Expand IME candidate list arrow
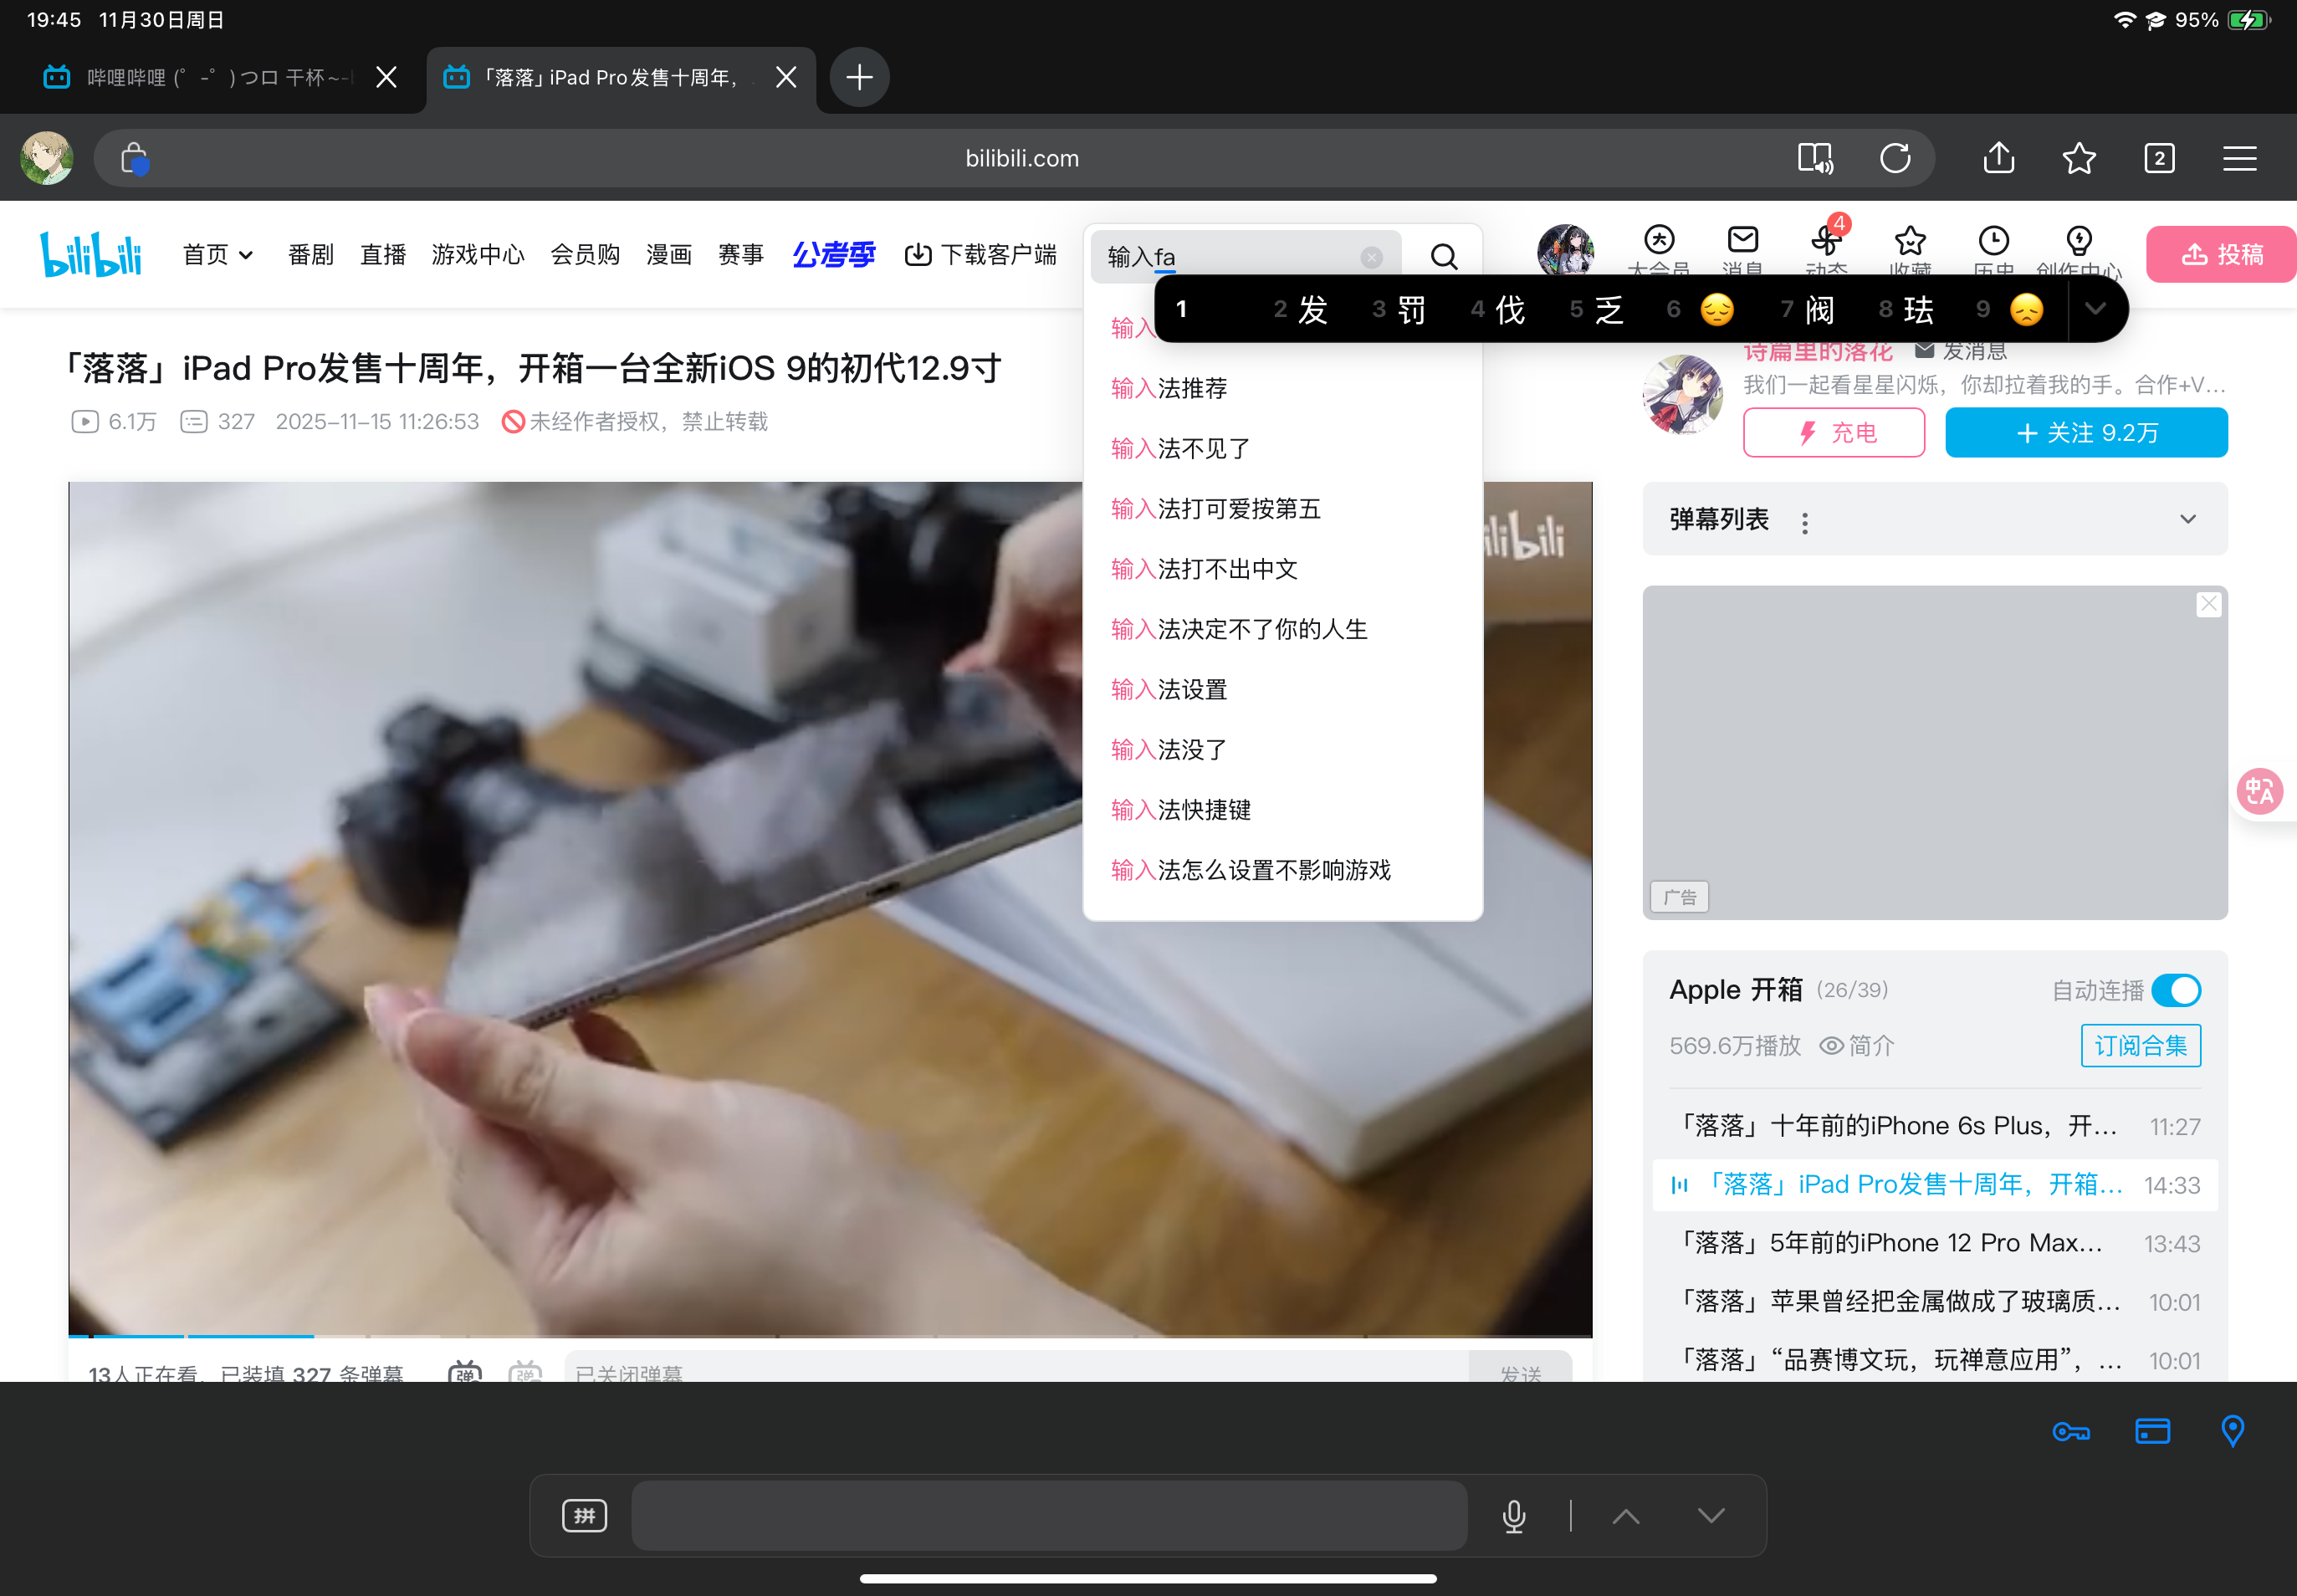 pos(2094,309)
